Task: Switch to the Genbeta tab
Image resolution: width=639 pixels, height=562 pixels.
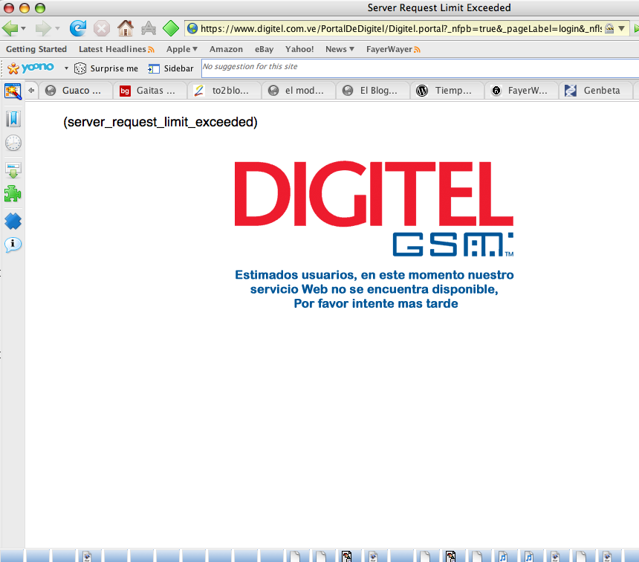Action: tap(596, 91)
